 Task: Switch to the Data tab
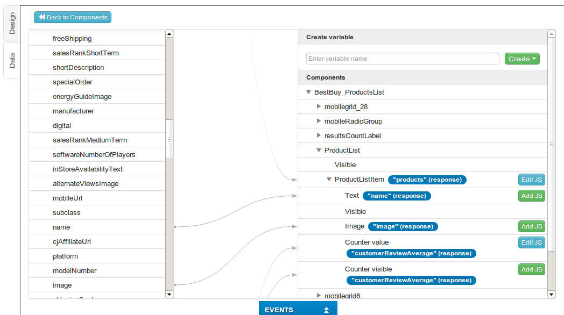pyautogui.click(x=12, y=60)
